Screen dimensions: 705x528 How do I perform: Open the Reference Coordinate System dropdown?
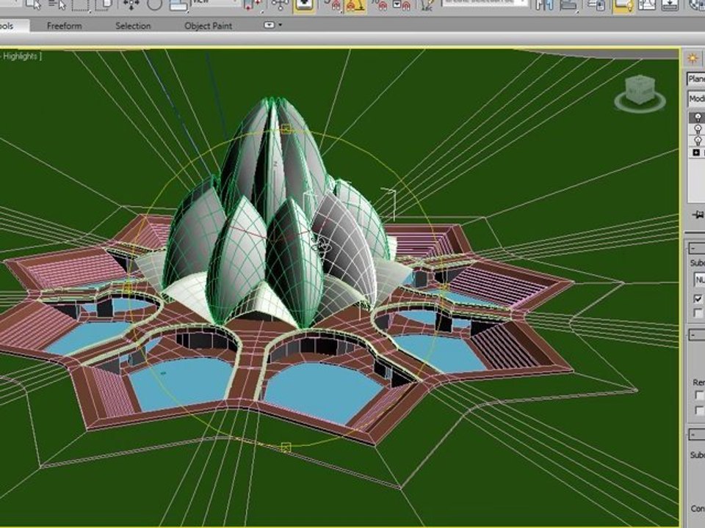[215, 3]
